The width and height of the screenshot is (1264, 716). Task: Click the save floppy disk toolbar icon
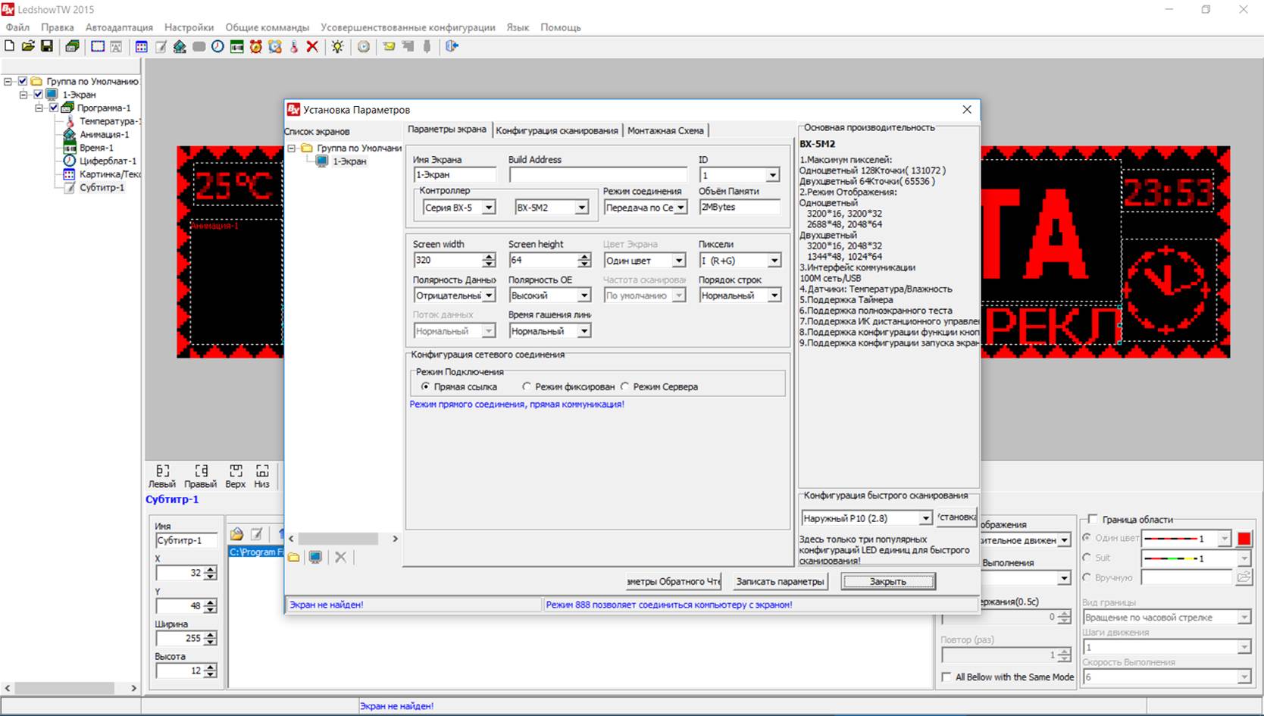[x=47, y=46]
